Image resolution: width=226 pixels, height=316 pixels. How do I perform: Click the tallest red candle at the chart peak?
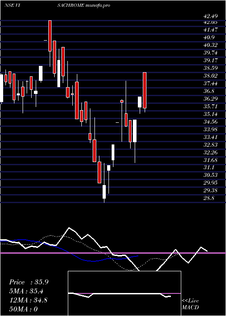click(50, 36)
